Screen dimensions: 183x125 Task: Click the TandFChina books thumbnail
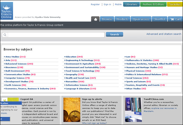(x=133, y=110)
